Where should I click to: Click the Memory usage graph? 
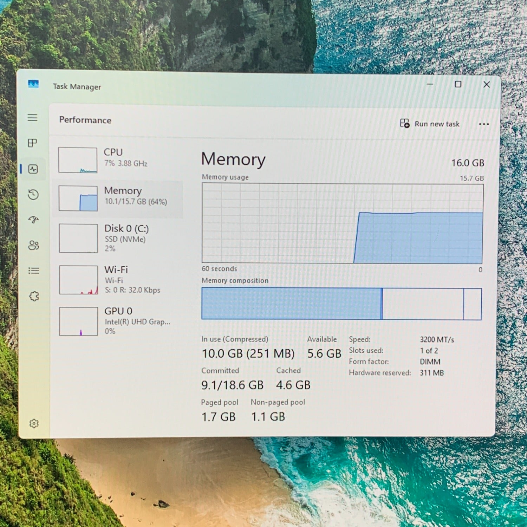click(x=342, y=223)
